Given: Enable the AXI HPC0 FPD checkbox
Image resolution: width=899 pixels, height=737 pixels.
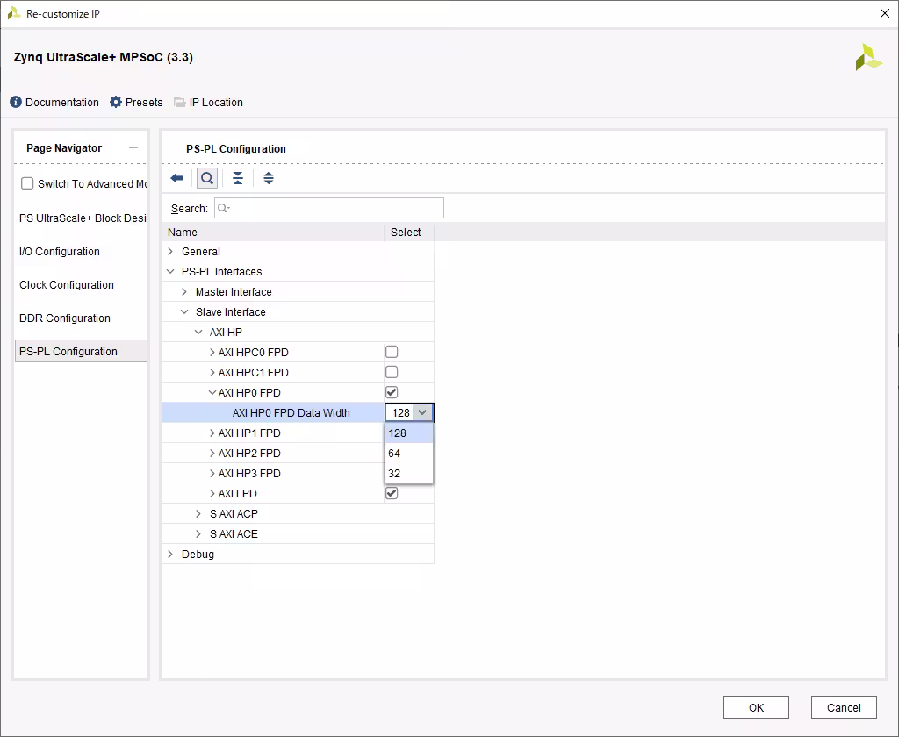Looking at the screenshot, I should click(392, 352).
